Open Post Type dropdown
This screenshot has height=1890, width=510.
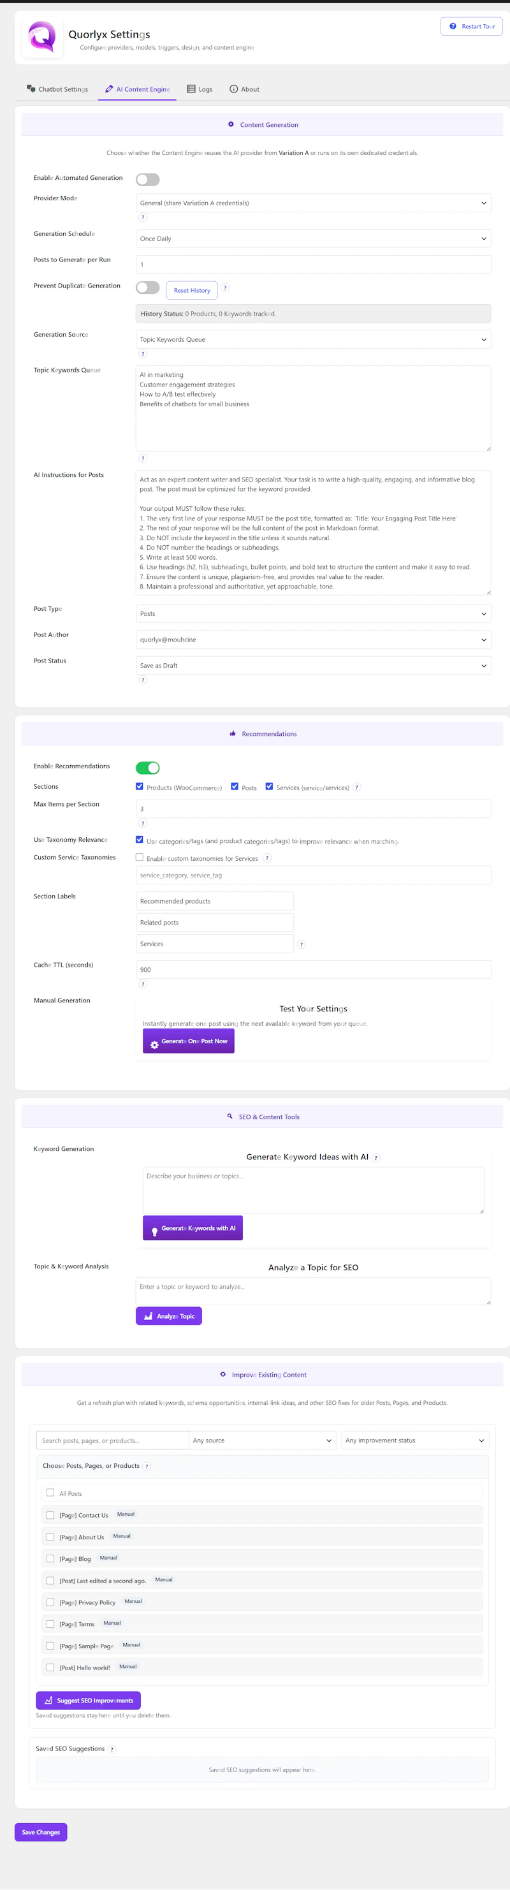click(314, 613)
